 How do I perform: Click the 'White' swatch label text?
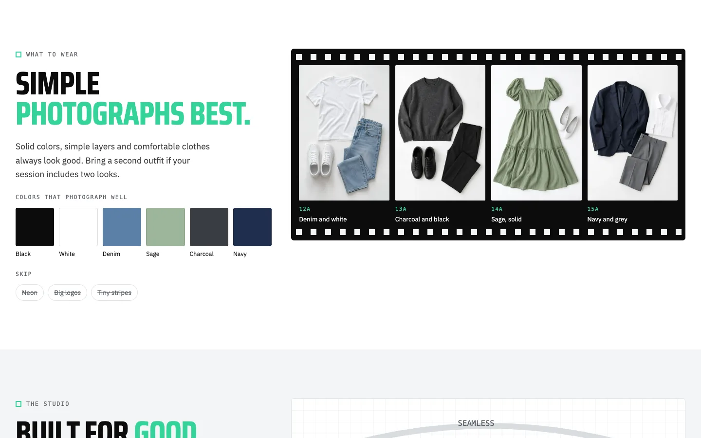click(67, 254)
